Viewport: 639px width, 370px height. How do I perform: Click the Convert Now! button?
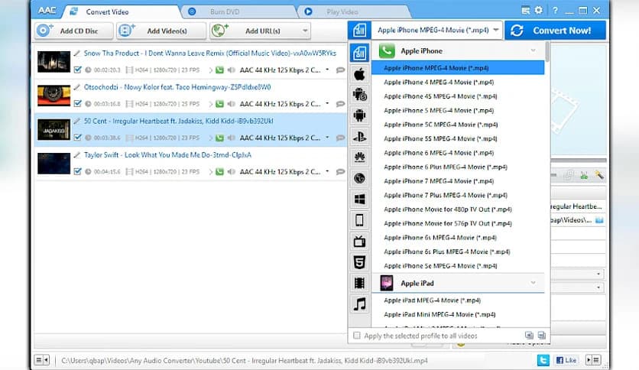(x=555, y=30)
